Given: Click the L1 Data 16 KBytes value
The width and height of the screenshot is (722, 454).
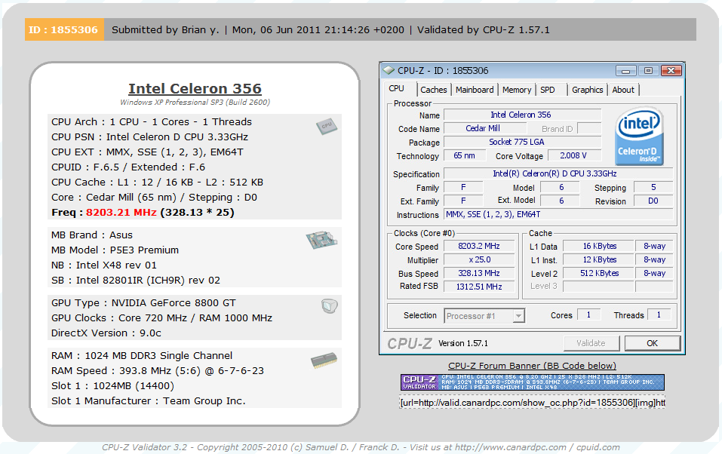Looking at the screenshot, I should [x=598, y=247].
